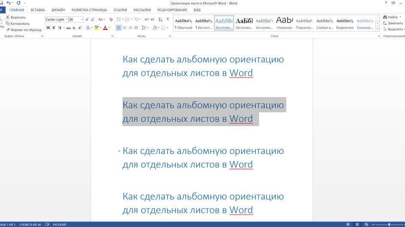Undo last action in quick access toolbar
405x227 pixels.
[9, 3]
